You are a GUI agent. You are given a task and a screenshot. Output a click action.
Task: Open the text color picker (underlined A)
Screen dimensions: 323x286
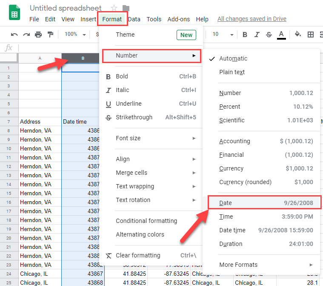(x=281, y=35)
